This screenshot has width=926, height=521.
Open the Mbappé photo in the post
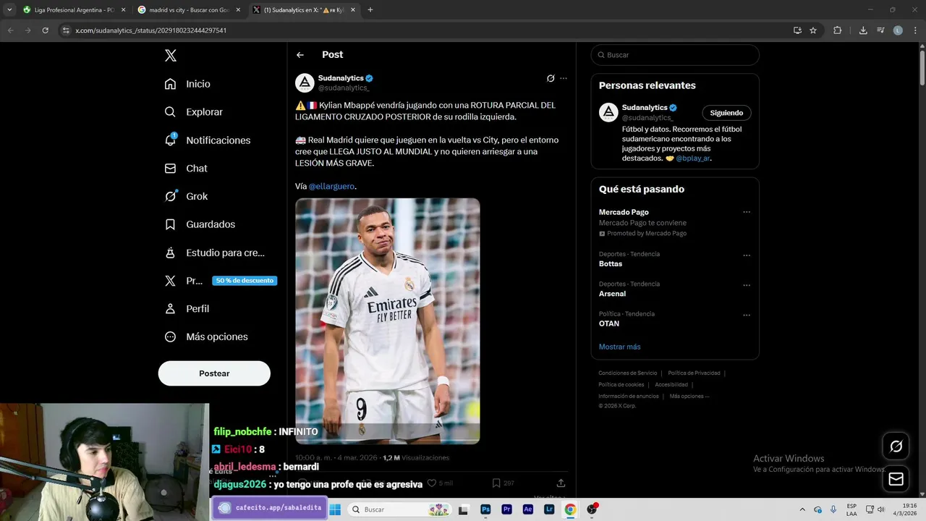387,321
